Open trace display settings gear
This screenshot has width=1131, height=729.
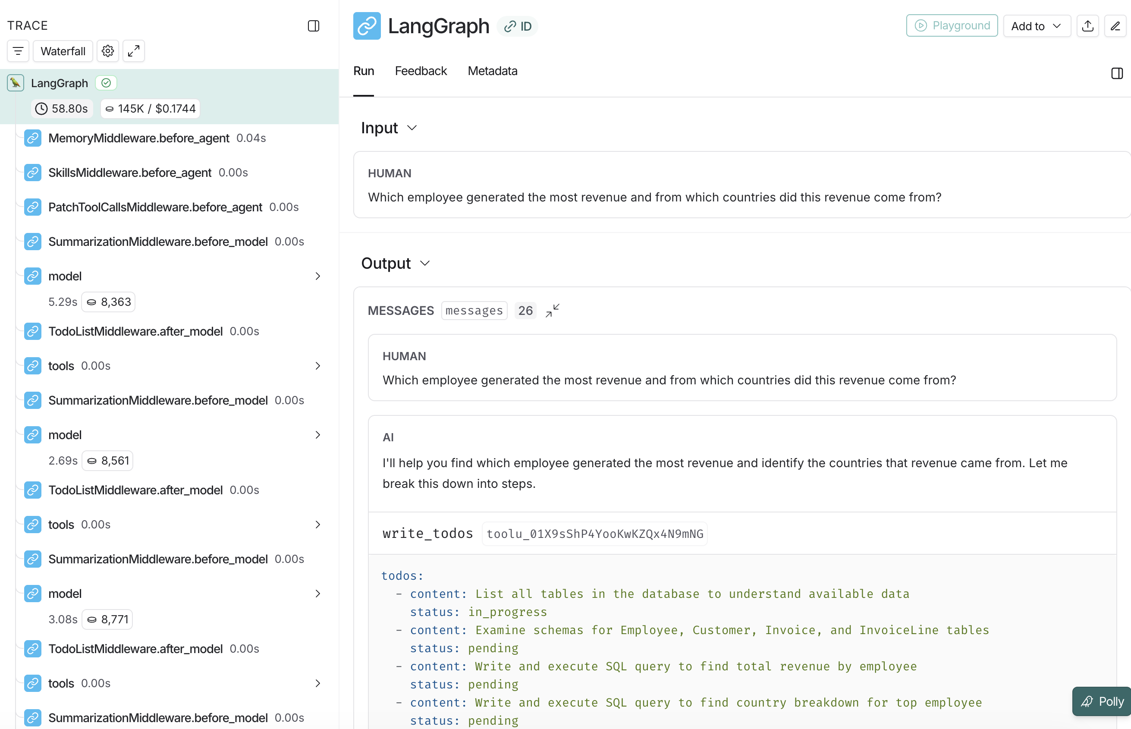click(x=108, y=51)
